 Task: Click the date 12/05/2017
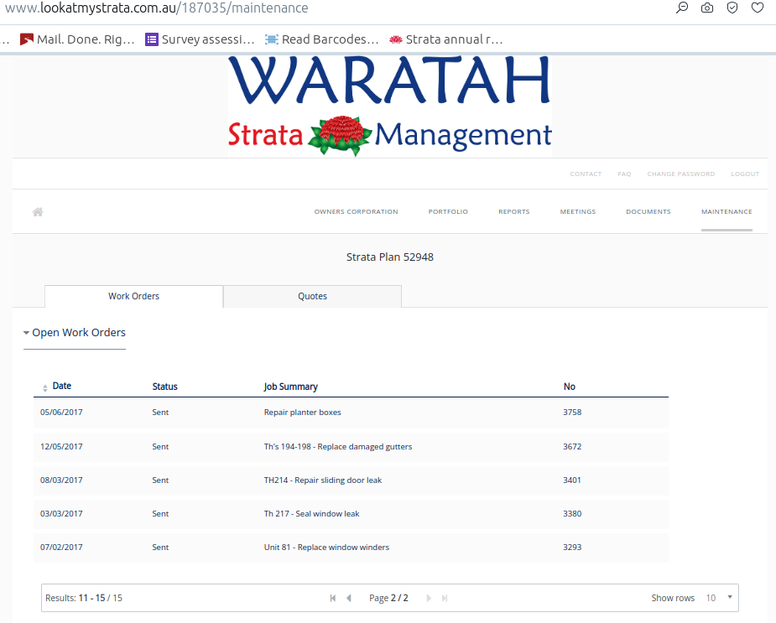pyautogui.click(x=61, y=447)
